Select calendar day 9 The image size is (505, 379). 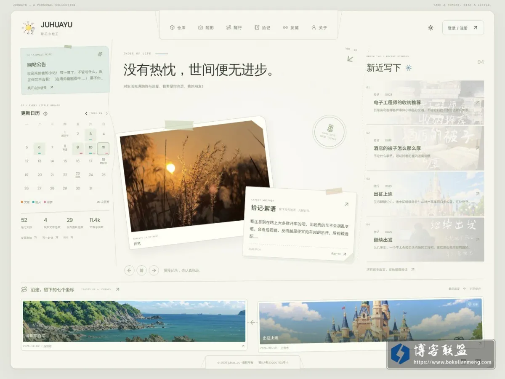(x=77, y=148)
